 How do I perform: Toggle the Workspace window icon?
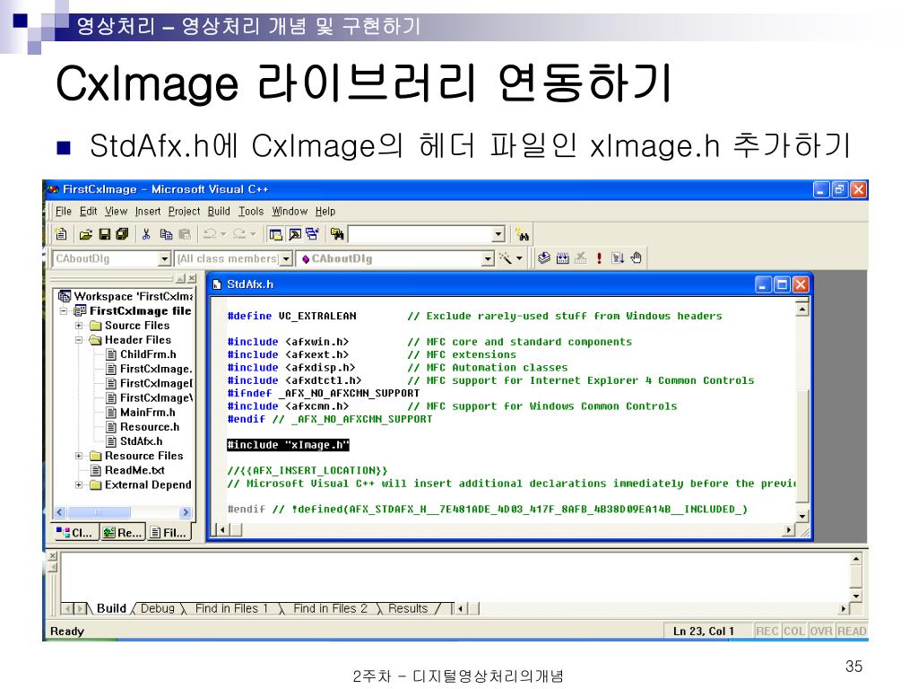(275, 234)
